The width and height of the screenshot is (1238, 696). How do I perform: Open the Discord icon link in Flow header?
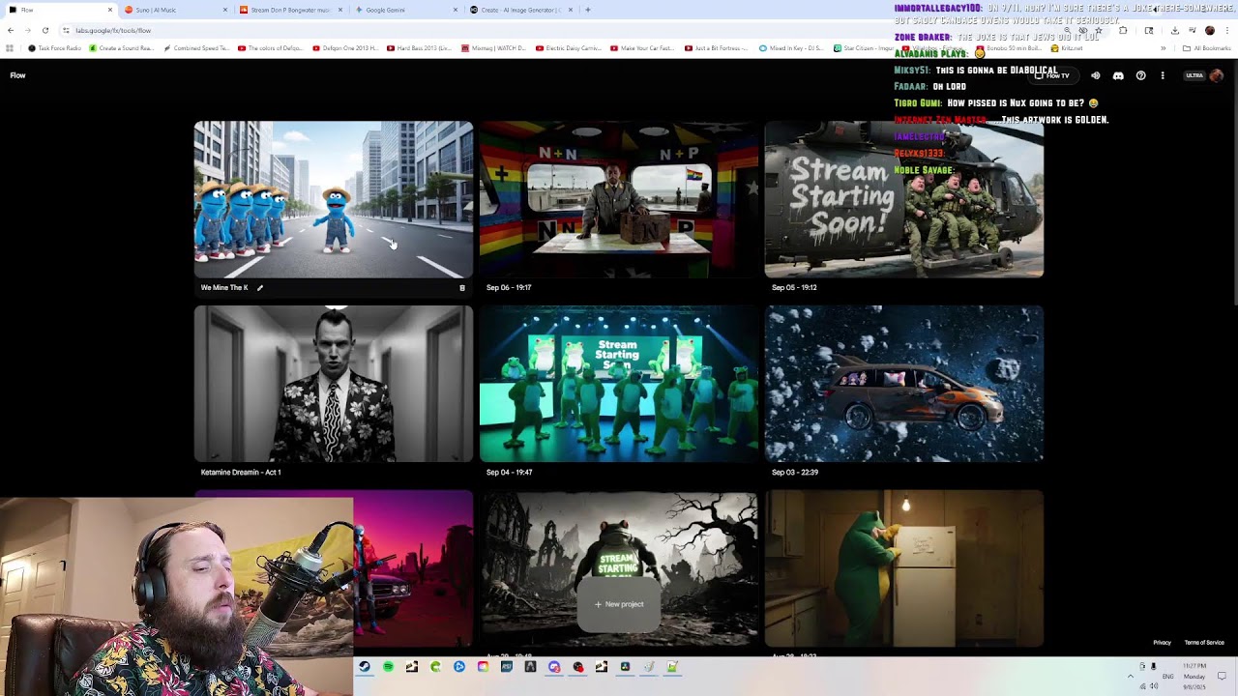(1118, 75)
